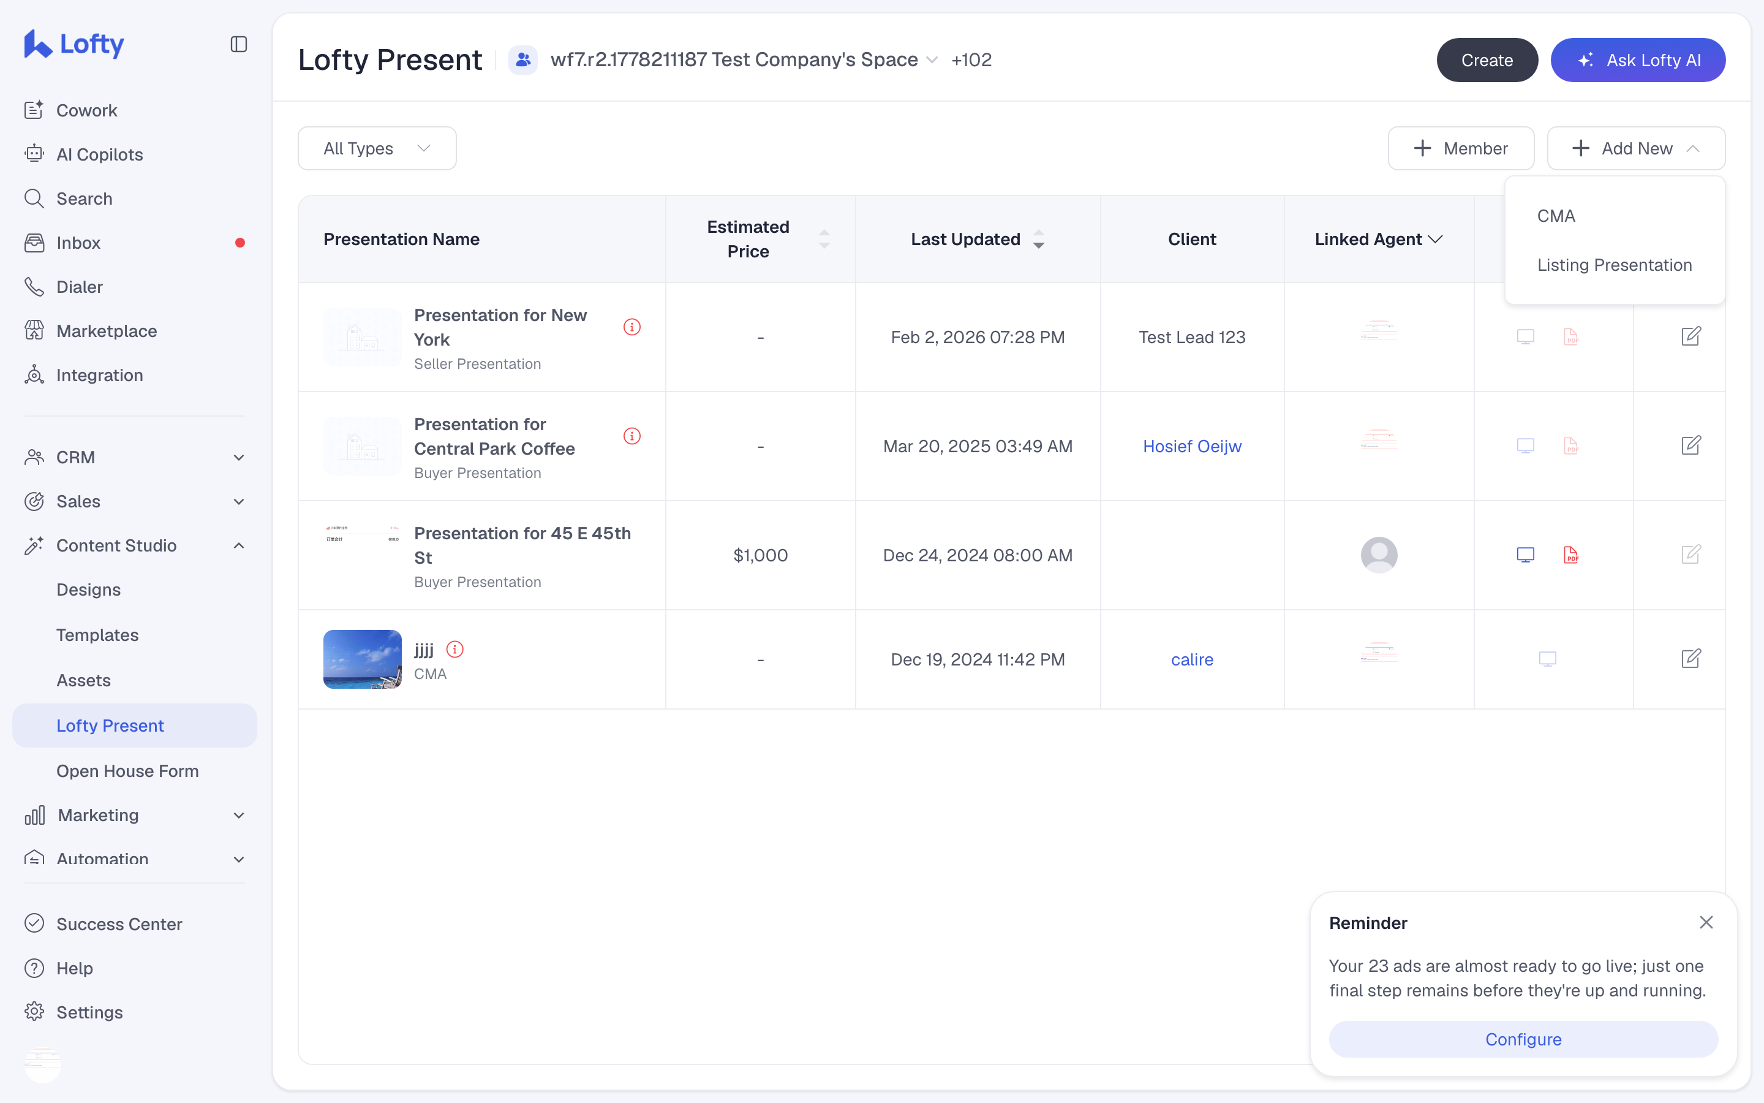
Task: Open client link Hosief Oeijw
Action: (x=1192, y=447)
